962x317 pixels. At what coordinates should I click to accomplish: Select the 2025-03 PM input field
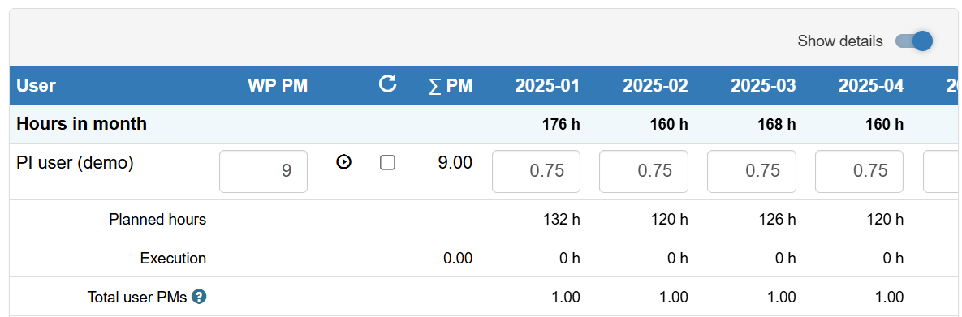tap(752, 171)
